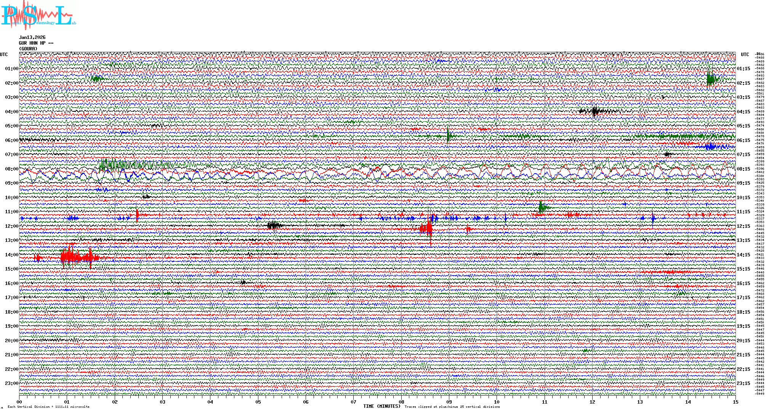Viewport: 766px width, 412px height.
Task: Click minute marker 00 on bottom axis
Action: [19, 402]
